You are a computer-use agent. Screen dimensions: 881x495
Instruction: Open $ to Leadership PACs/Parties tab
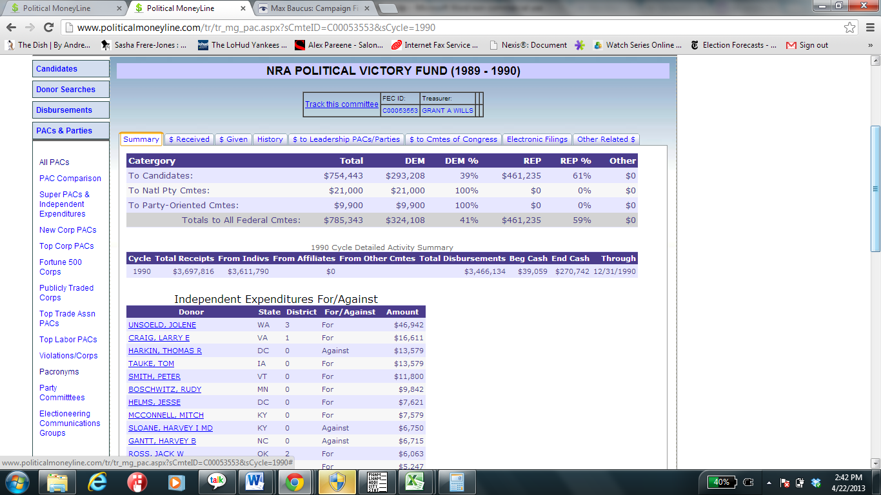[346, 139]
